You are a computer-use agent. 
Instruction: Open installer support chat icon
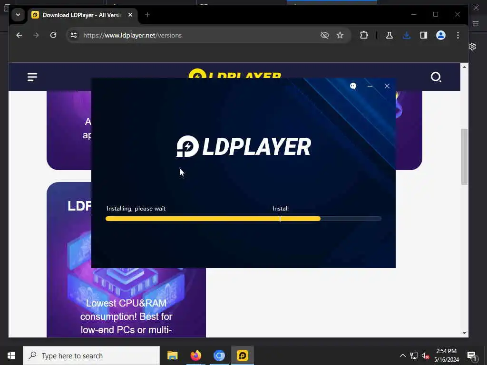353,86
